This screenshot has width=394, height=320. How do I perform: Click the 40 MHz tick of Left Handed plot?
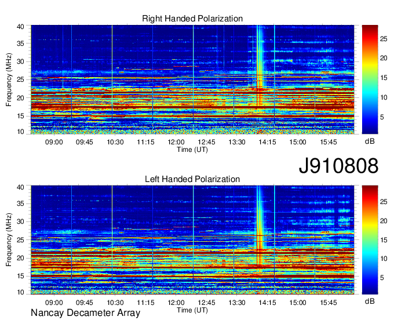click(x=21, y=187)
